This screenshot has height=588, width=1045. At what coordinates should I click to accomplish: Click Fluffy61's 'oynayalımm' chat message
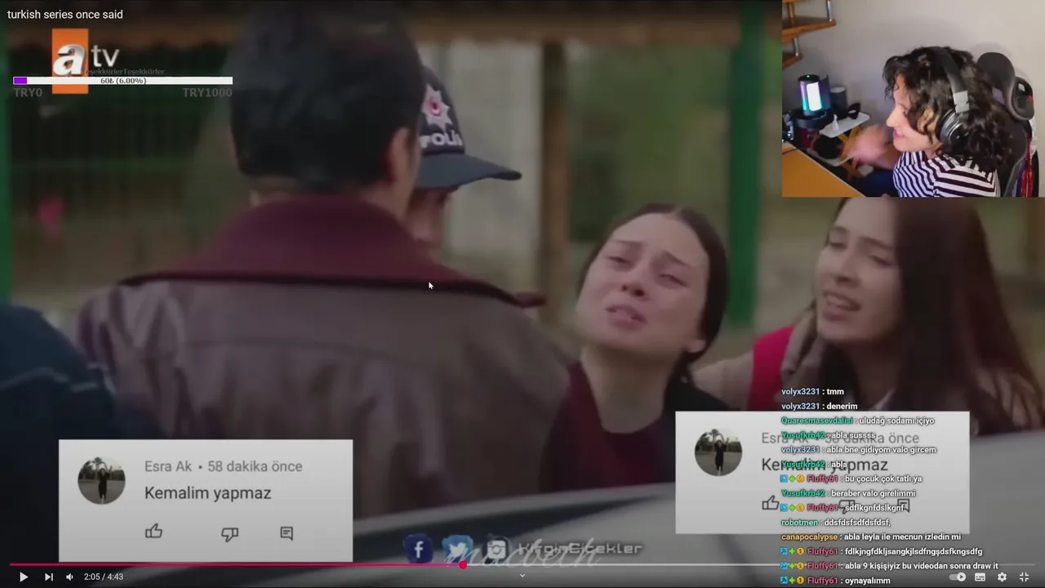click(x=836, y=581)
